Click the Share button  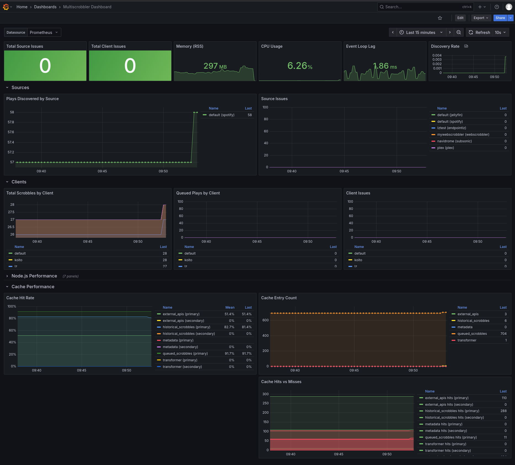[x=500, y=18]
